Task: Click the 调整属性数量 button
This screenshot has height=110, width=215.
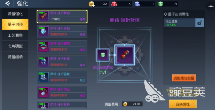Action: 184,78
